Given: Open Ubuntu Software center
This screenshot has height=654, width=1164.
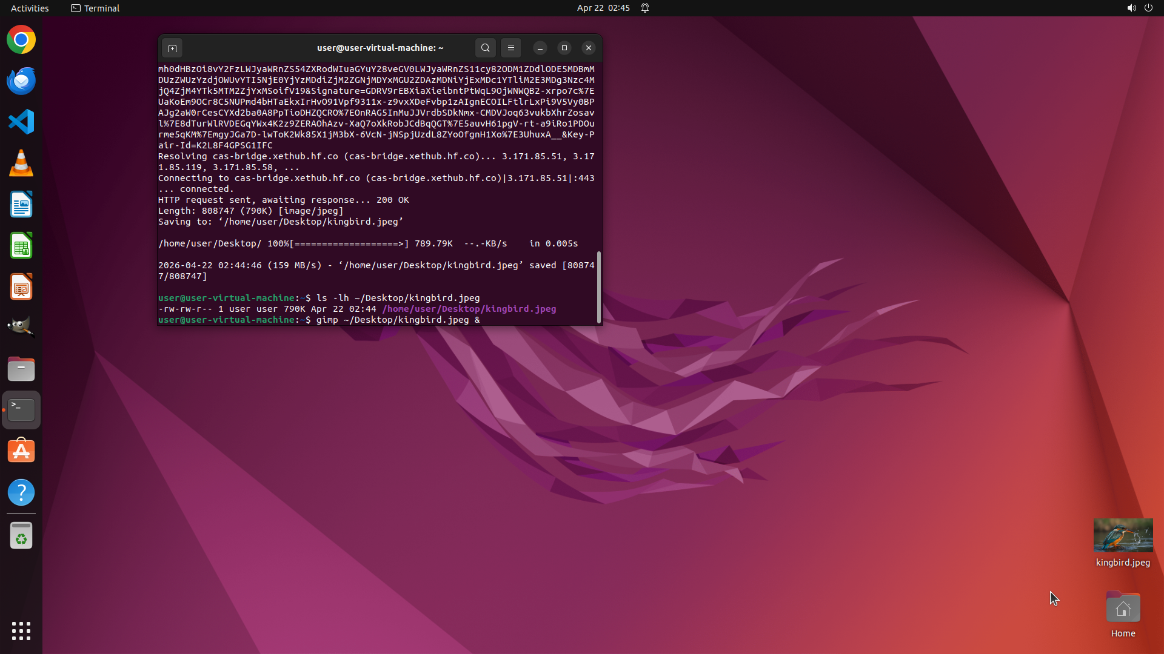Looking at the screenshot, I should pos(21,451).
